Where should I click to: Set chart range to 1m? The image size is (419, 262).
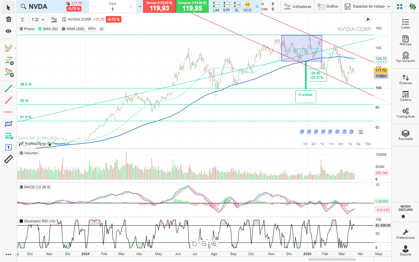(x=331, y=144)
